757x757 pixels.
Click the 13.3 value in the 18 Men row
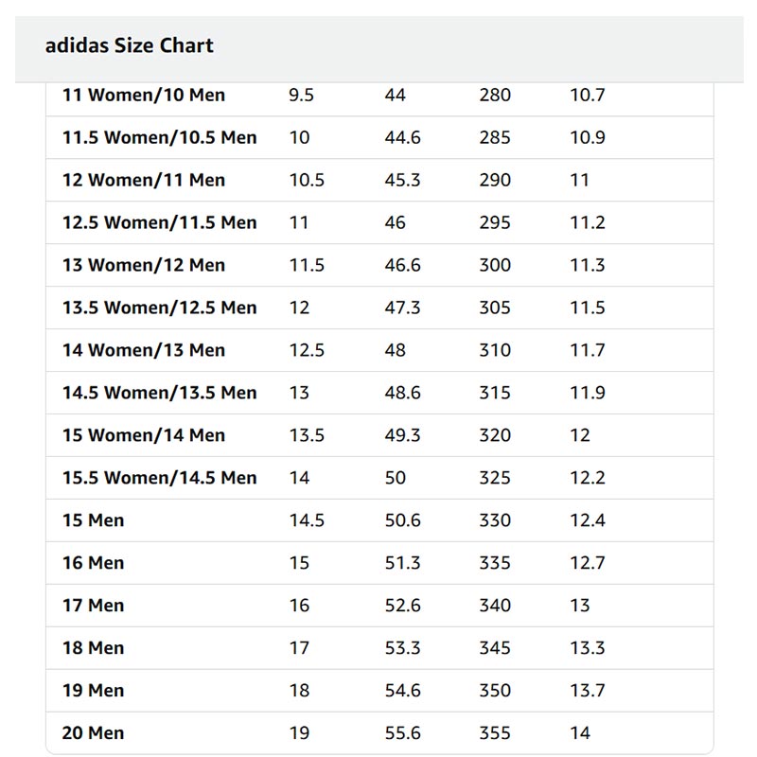pyautogui.click(x=587, y=648)
